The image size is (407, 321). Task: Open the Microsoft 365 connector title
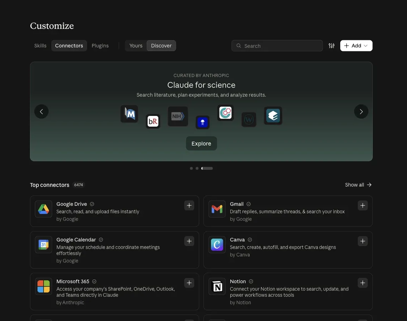pyautogui.click(x=73, y=281)
